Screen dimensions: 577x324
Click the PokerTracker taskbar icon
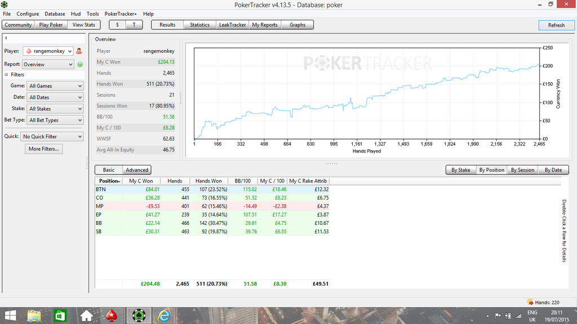pyautogui.click(x=139, y=316)
